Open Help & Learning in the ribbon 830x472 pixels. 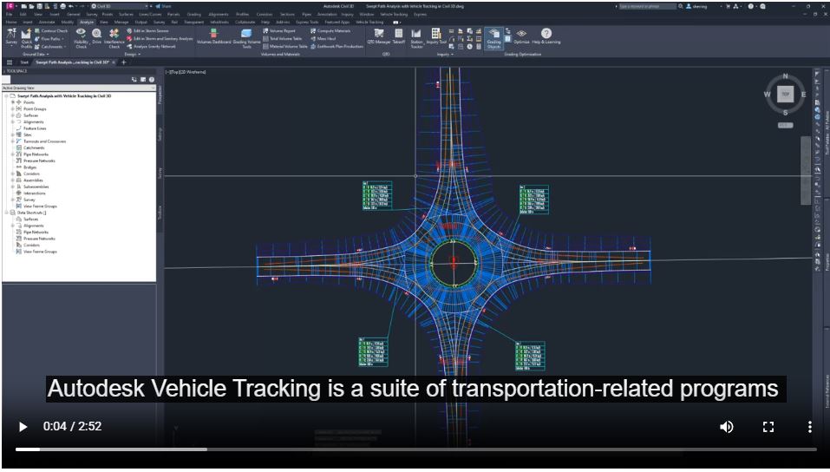[546, 36]
